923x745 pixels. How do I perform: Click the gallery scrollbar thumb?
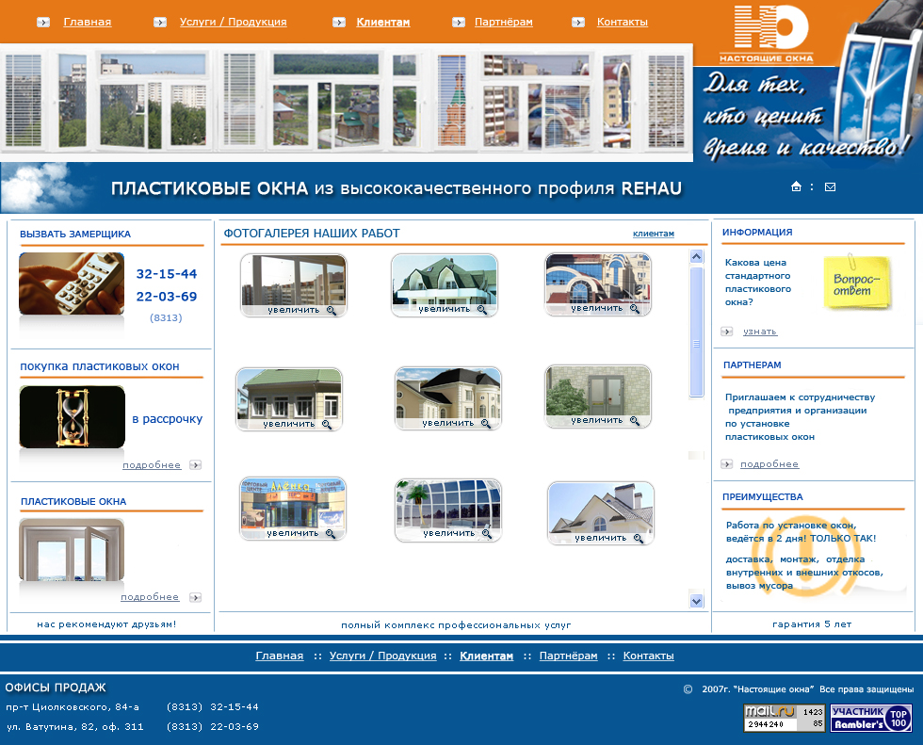696,332
